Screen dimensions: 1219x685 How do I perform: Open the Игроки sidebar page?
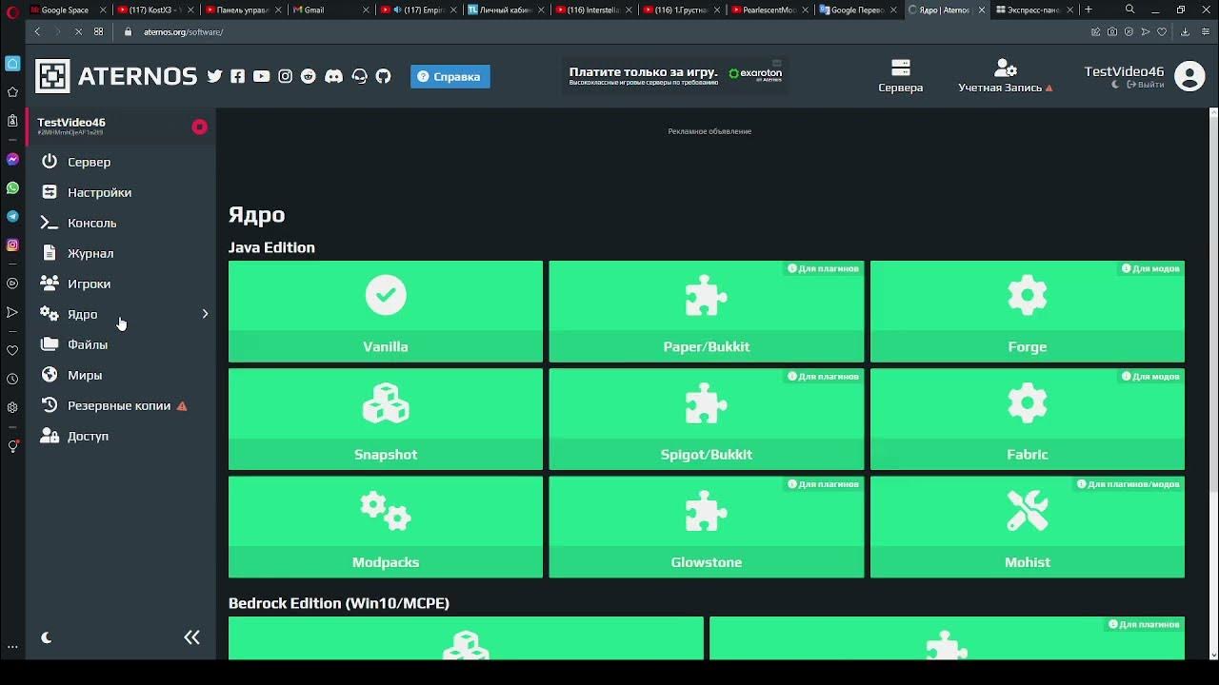point(121,284)
